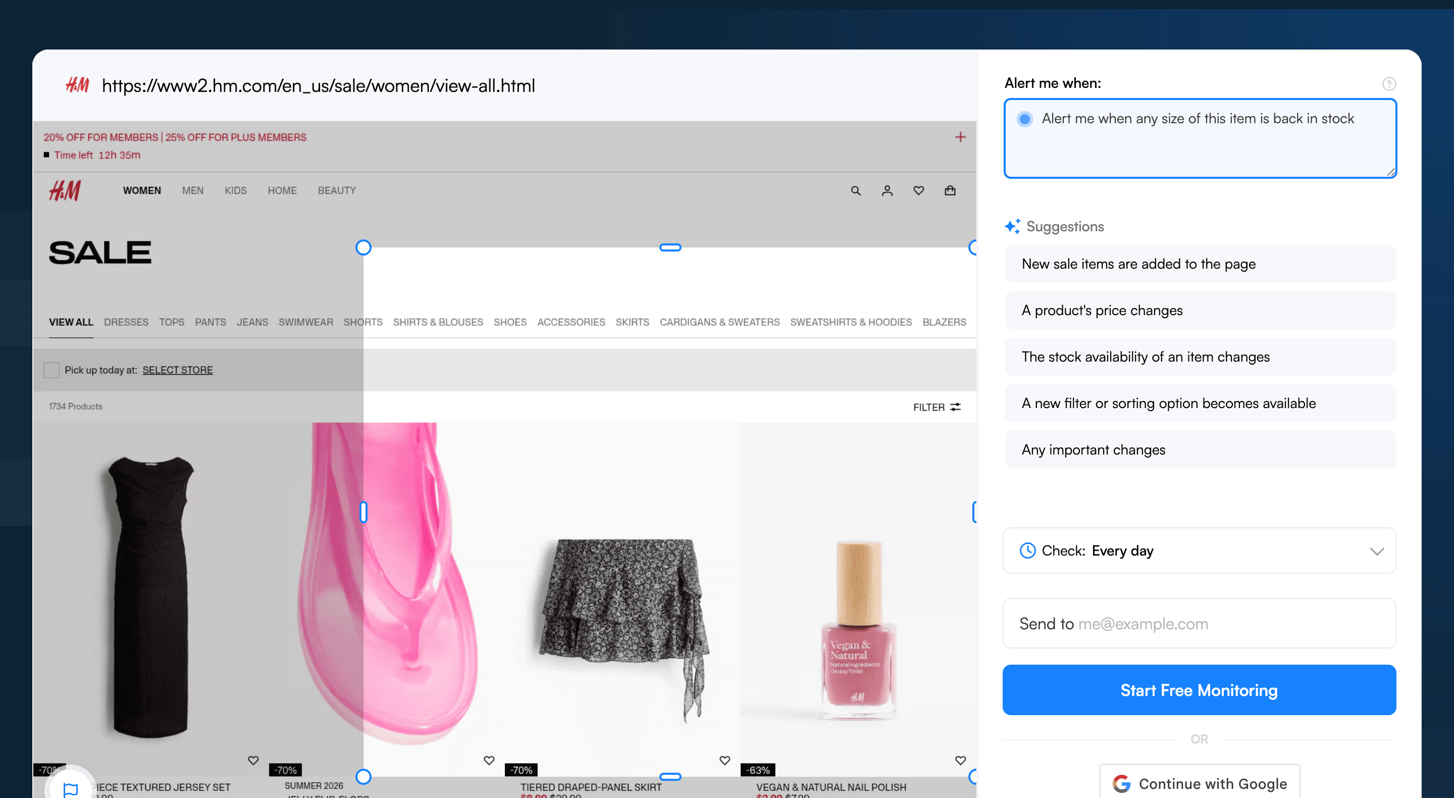Viewport: 1454px width, 798px height.
Task: Click the clock icon in Check field
Action: point(1028,551)
